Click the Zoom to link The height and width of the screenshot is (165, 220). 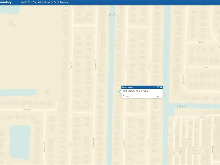pos(126,96)
